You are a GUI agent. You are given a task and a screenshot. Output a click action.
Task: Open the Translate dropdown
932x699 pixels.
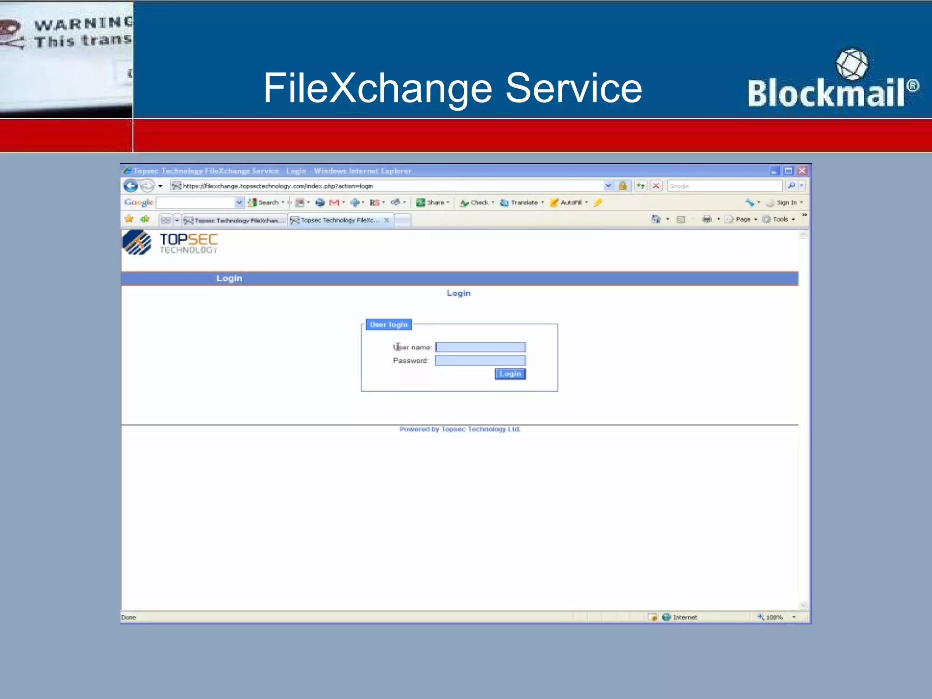[x=542, y=203]
